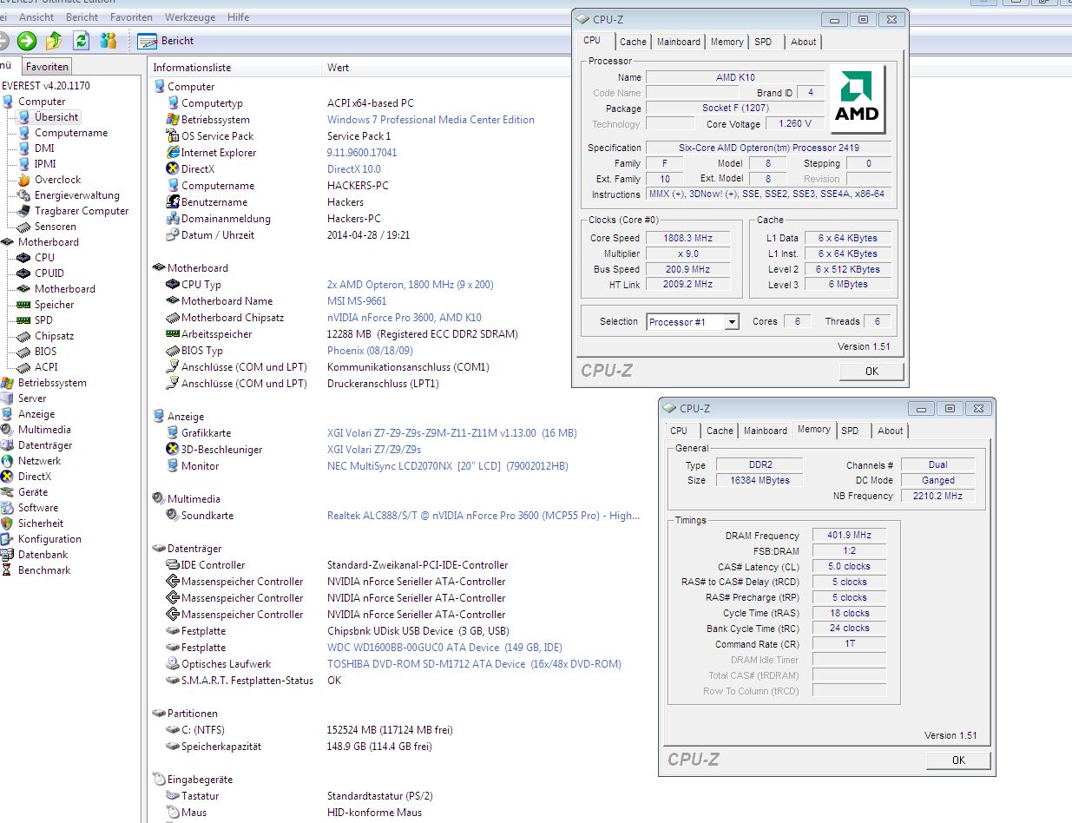The width and height of the screenshot is (1072, 823).
Task: Click the AMD logo in CPU-Z
Action: [x=856, y=99]
